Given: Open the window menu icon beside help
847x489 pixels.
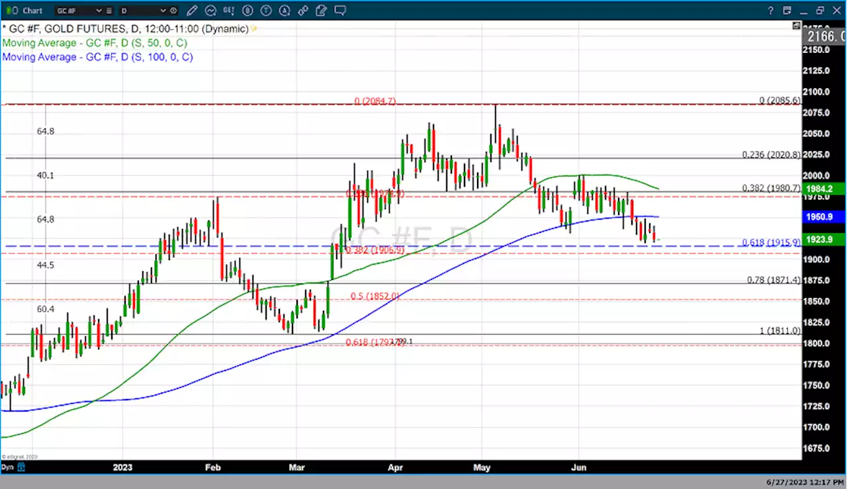Looking at the screenshot, I should click(787, 11).
